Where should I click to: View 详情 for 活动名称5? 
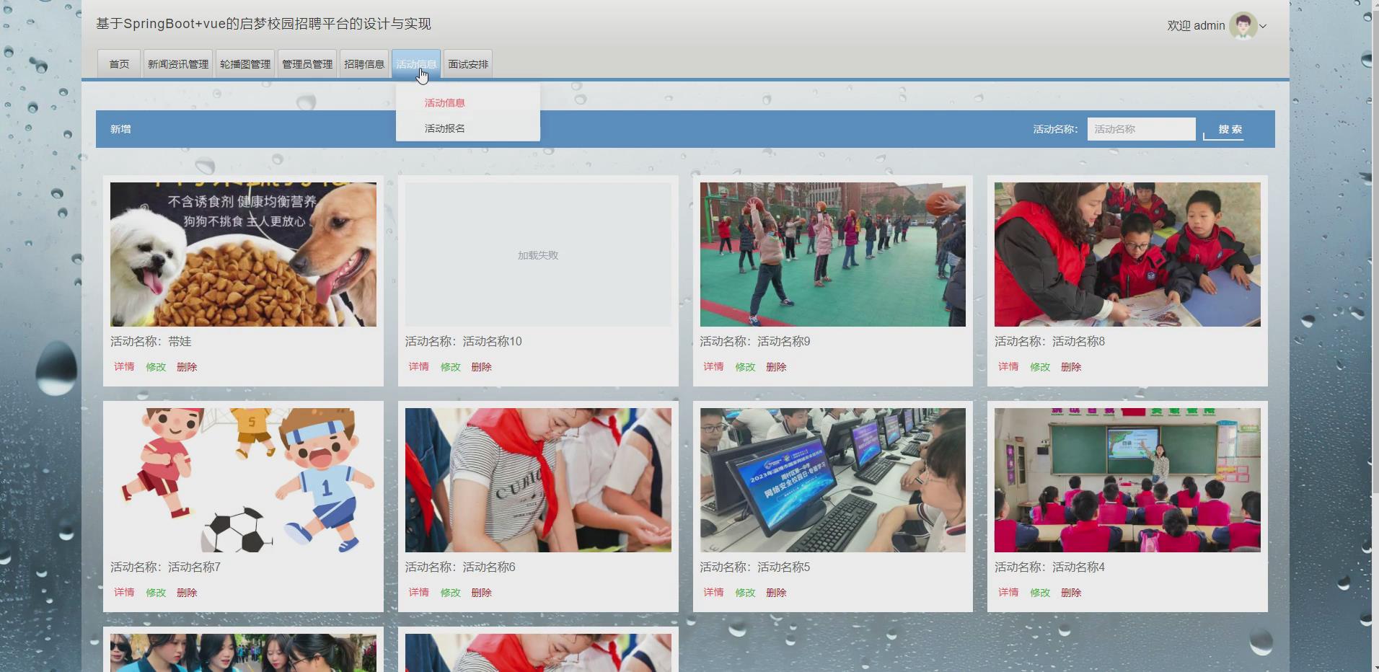coord(713,592)
